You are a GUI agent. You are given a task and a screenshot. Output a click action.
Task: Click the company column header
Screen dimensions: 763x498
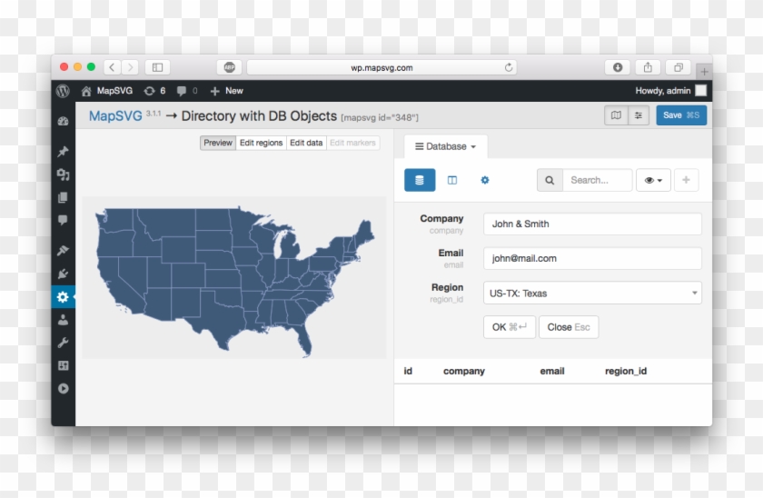[x=464, y=371]
